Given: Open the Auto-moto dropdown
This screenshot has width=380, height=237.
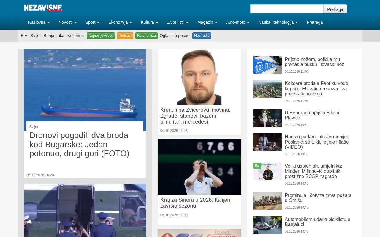Looking at the screenshot, I should 238,22.
